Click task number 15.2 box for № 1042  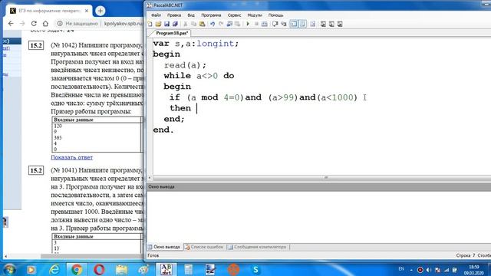pos(36,45)
